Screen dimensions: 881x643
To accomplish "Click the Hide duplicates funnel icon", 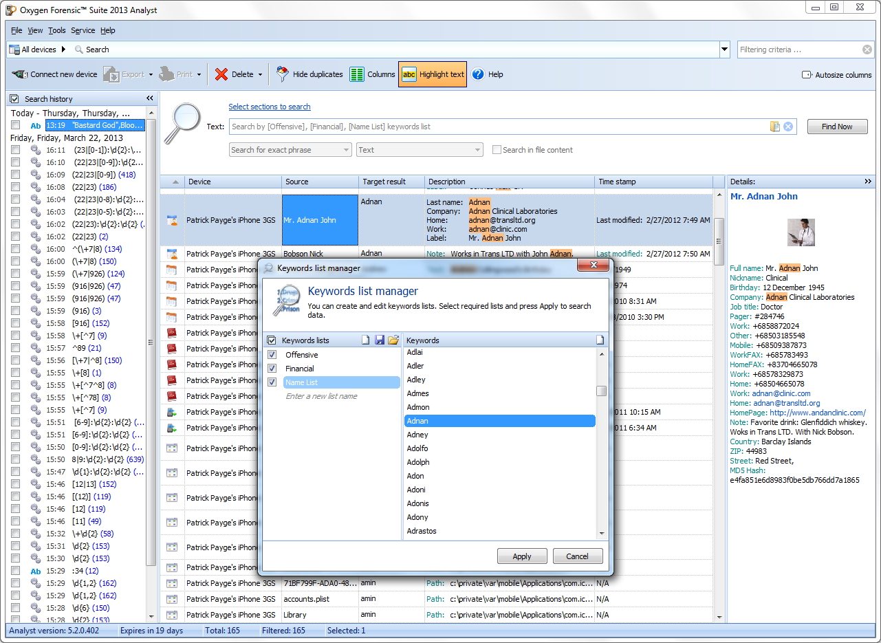I will coord(282,74).
